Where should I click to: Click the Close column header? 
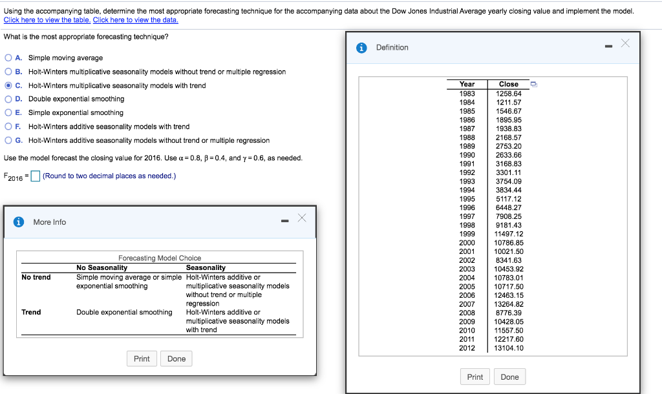(508, 84)
